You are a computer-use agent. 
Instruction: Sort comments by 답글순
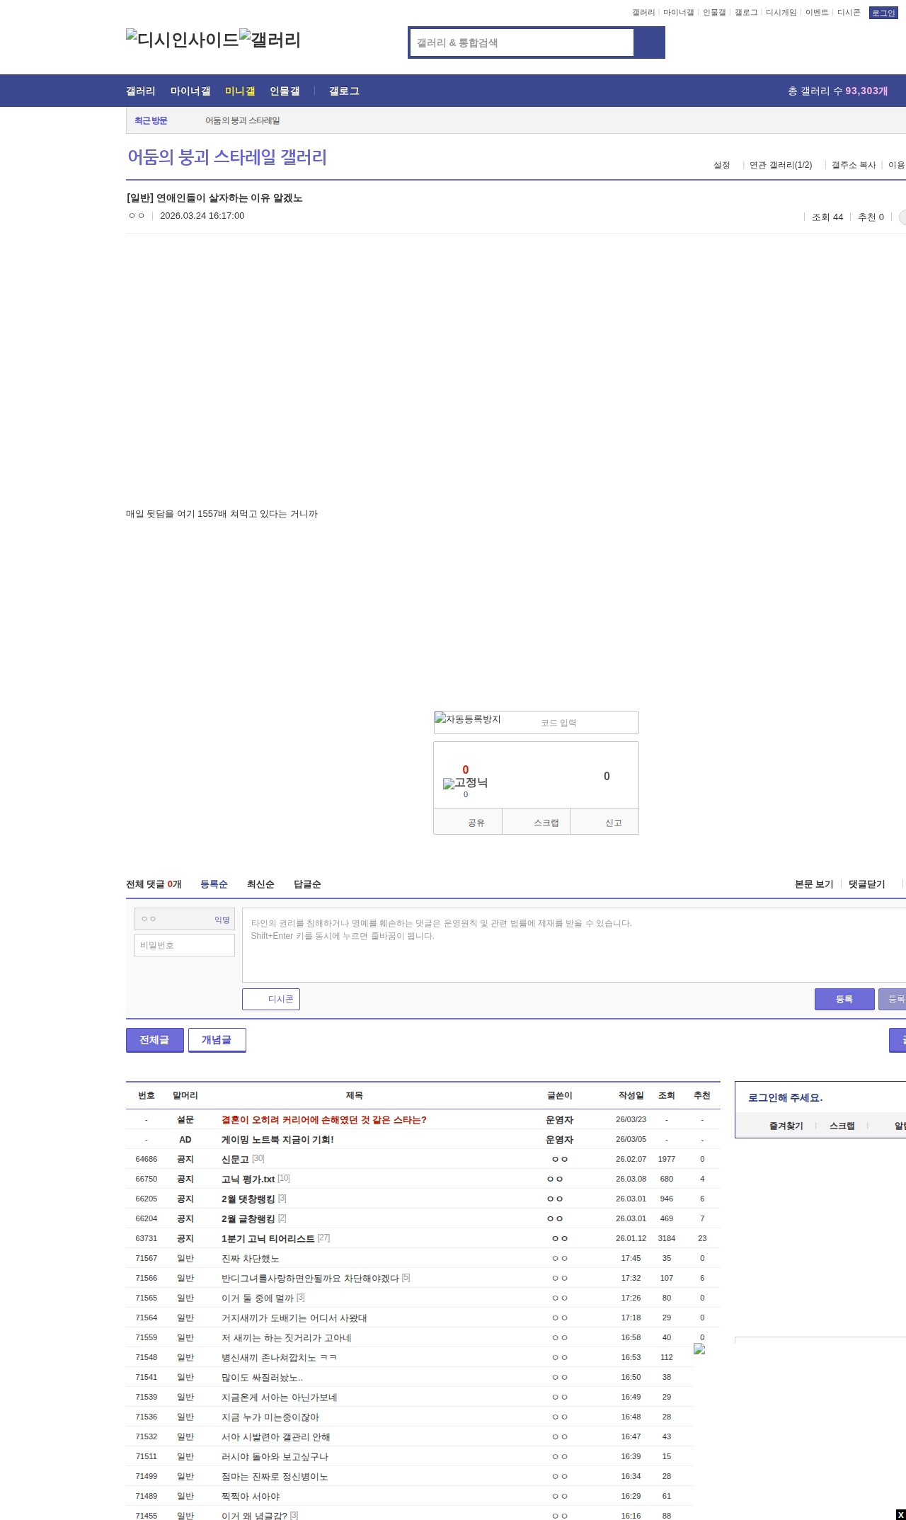307,884
